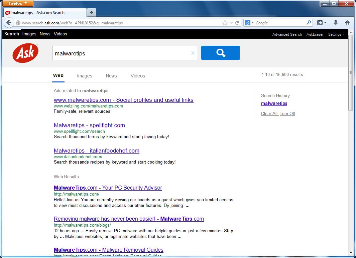Viewport: 356px width, 258px height.
Task: Click the browser back arrow button
Action: pyautogui.click(x=9, y=23)
